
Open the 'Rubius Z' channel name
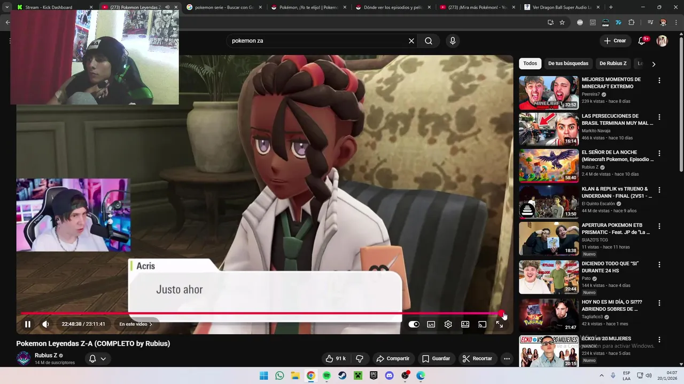(x=46, y=355)
